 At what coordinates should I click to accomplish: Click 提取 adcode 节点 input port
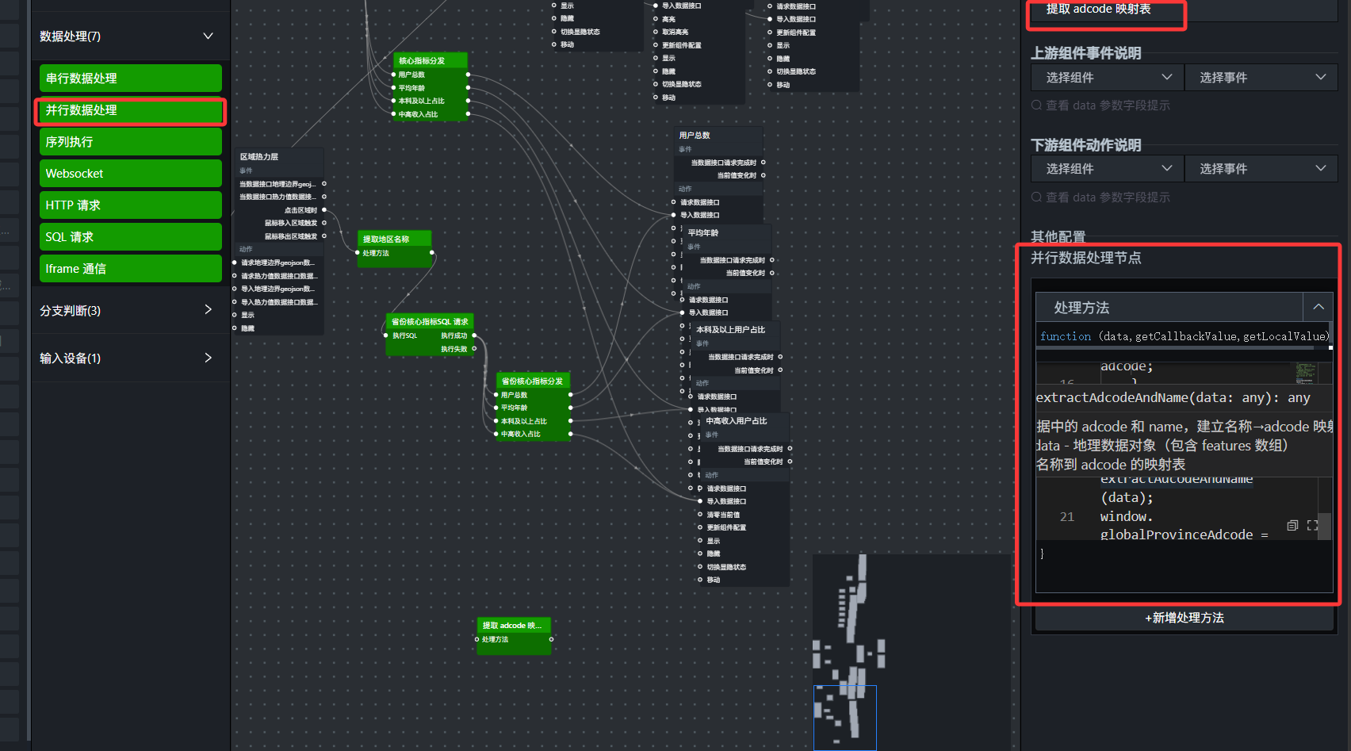(x=476, y=639)
